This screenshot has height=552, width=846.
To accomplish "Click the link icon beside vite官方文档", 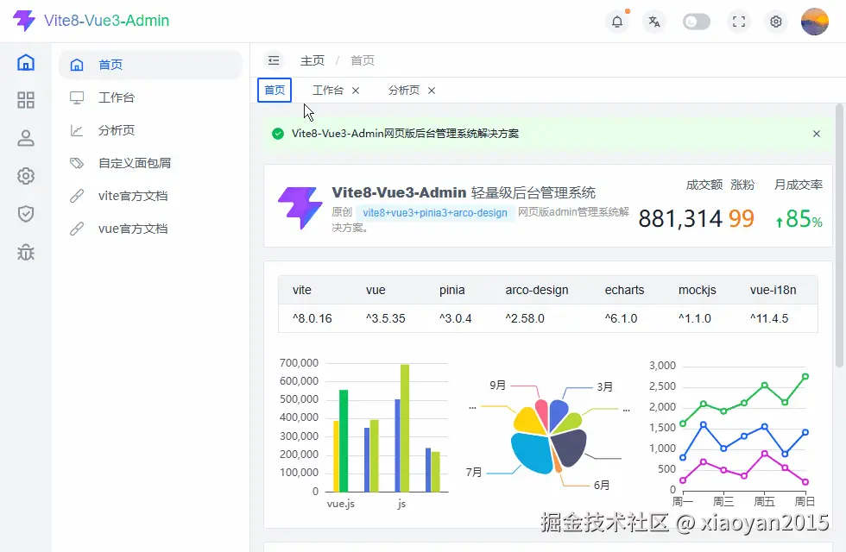I will (77, 197).
